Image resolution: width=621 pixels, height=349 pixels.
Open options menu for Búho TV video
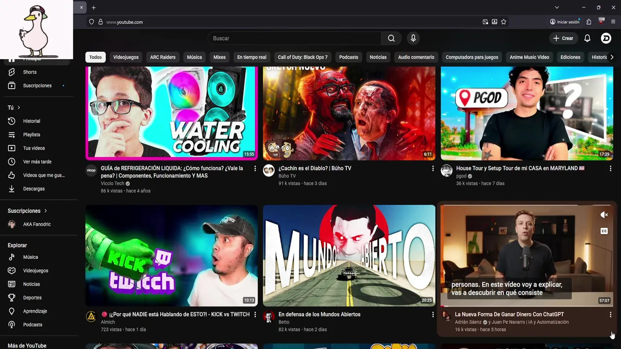(433, 169)
